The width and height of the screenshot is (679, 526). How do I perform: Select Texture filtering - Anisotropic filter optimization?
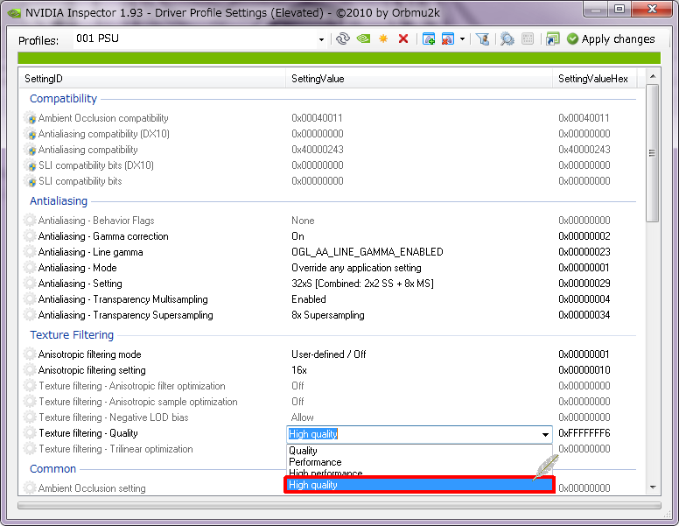click(x=329, y=386)
